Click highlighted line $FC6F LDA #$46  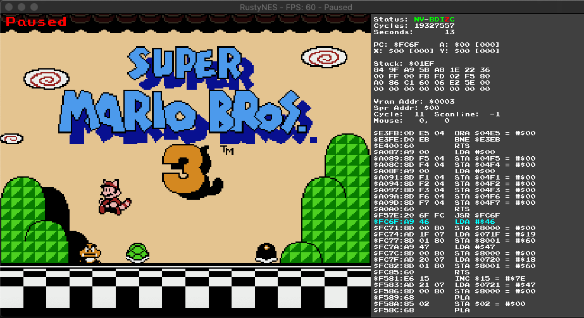(x=434, y=222)
